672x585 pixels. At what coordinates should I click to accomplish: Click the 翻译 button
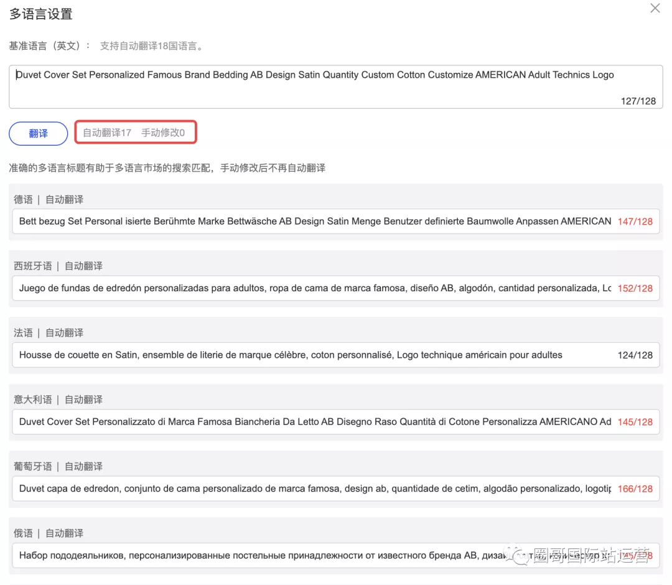pyautogui.click(x=38, y=133)
